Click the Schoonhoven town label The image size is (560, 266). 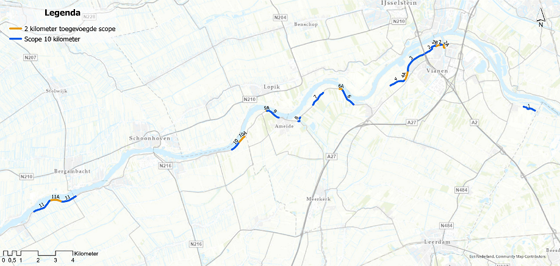150,138
